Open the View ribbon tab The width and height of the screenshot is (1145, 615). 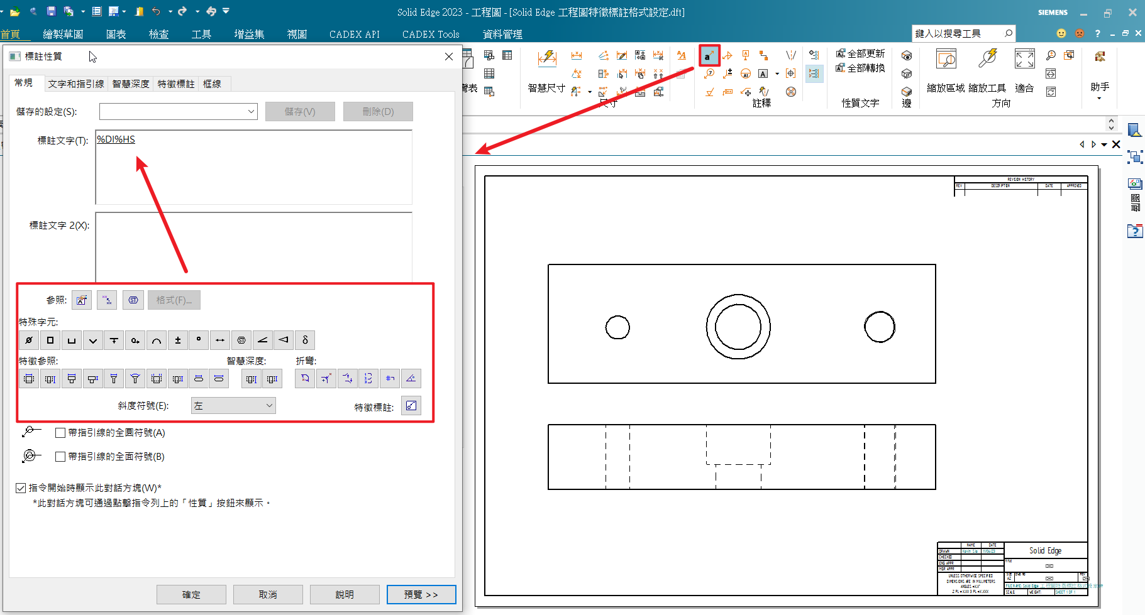(x=297, y=34)
